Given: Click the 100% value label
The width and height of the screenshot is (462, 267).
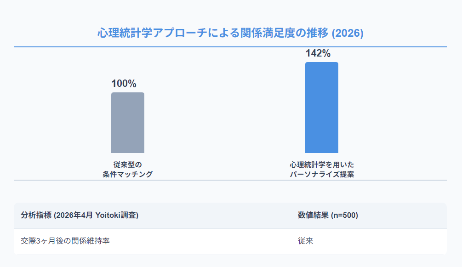Looking at the screenshot, I should click(x=124, y=84).
